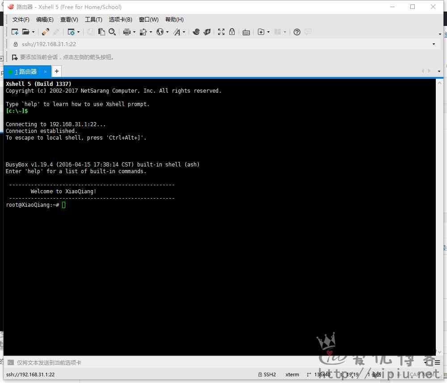Launch Xagent with the leaf icon
The width and height of the screenshot is (447, 383).
click(x=207, y=32)
